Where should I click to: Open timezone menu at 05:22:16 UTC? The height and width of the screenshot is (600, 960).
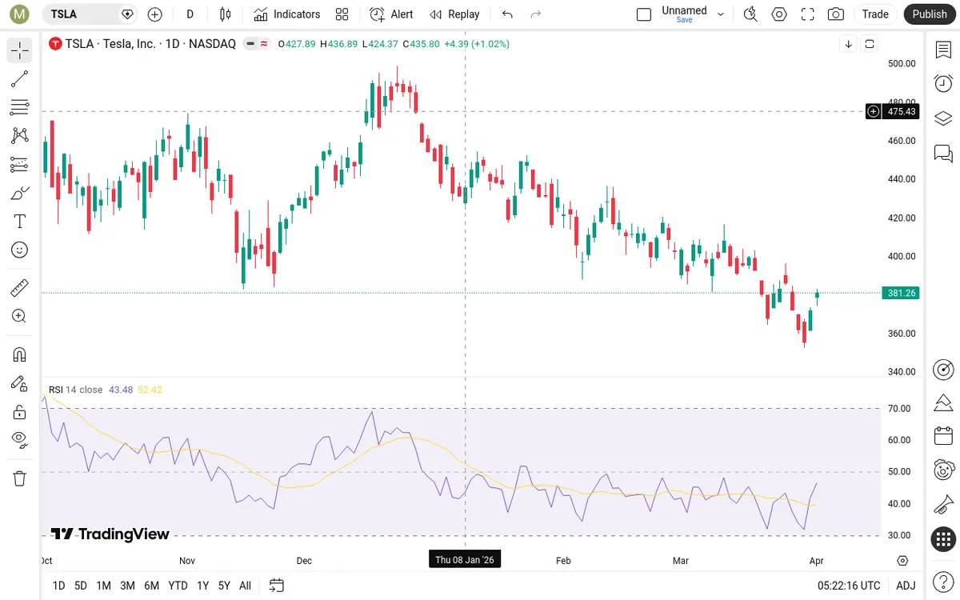click(849, 586)
